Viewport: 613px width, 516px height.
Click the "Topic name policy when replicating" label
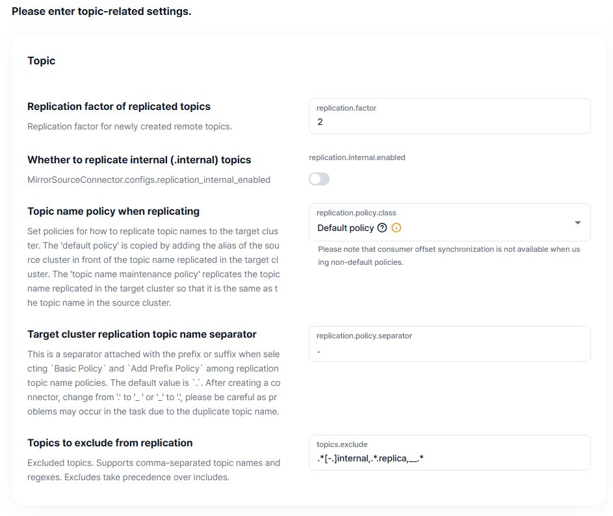coord(113,211)
